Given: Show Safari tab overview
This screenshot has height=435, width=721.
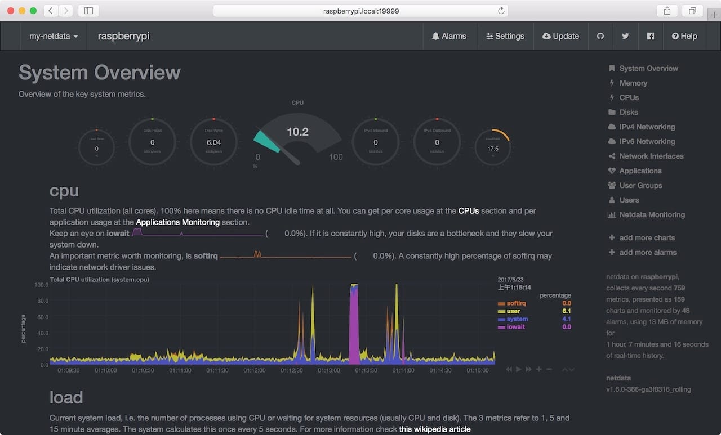Looking at the screenshot, I should click(x=692, y=10).
